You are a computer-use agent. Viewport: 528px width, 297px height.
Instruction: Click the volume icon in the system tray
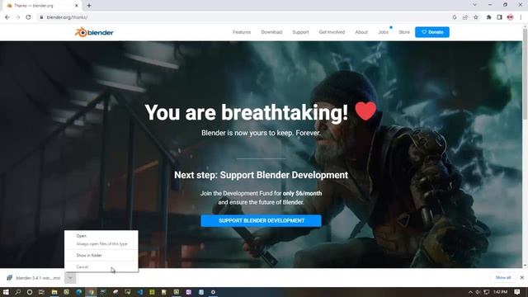click(x=478, y=292)
